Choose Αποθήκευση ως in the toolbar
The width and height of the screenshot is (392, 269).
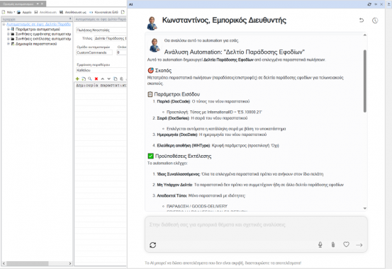[73, 12]
